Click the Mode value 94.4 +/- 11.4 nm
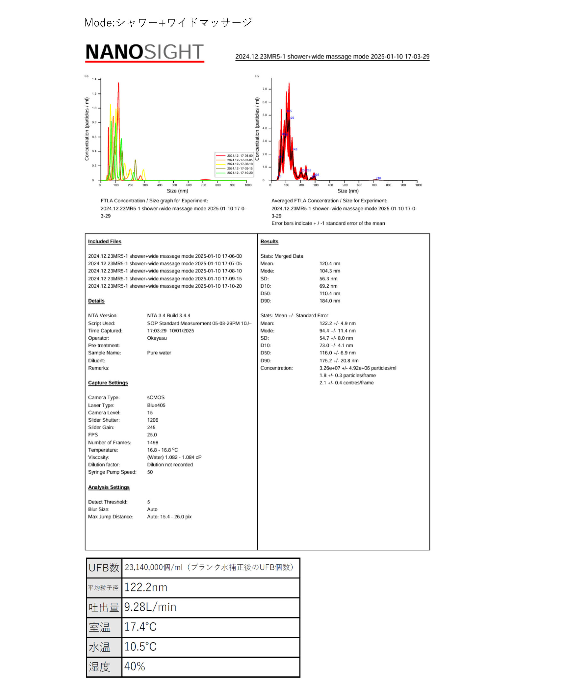 coord(337,331)
